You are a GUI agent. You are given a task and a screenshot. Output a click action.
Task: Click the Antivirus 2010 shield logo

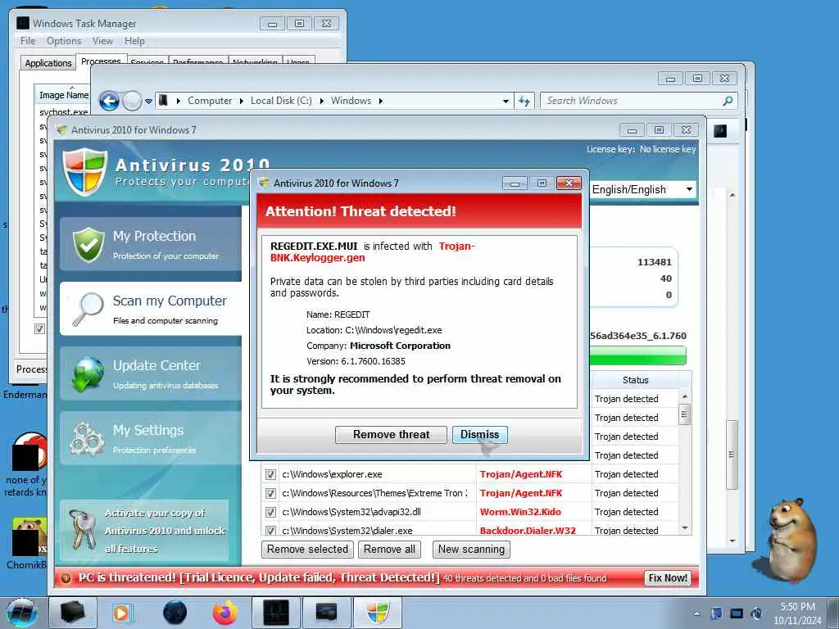pos(84,171)
